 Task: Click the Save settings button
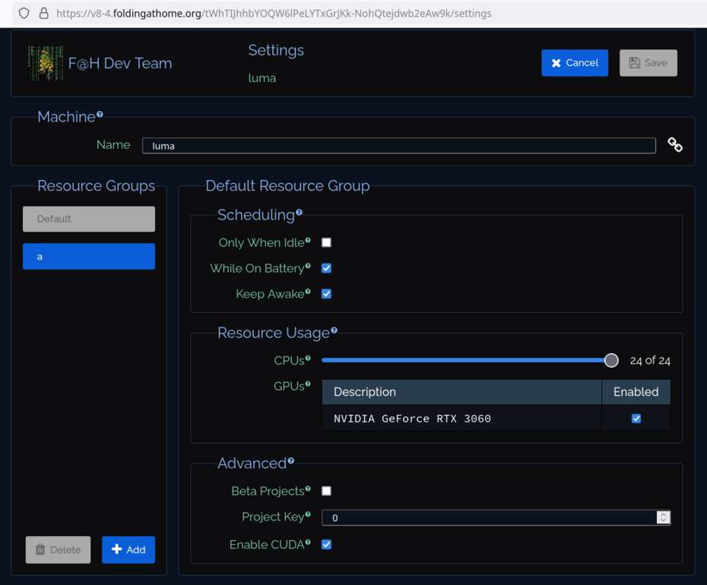pos(648,63)
